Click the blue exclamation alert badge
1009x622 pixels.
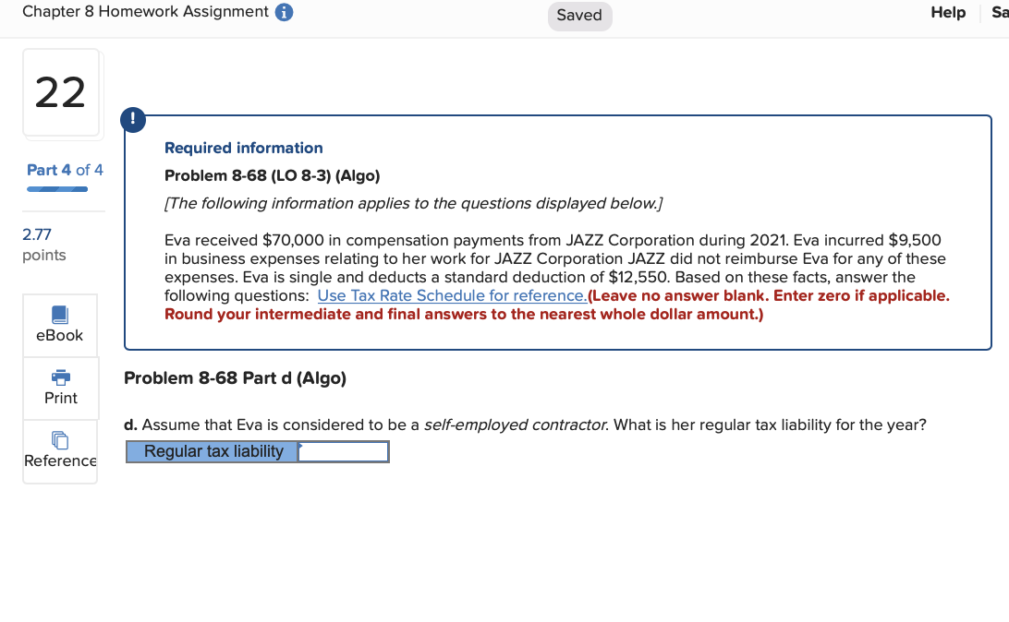(x=132, y=119)
